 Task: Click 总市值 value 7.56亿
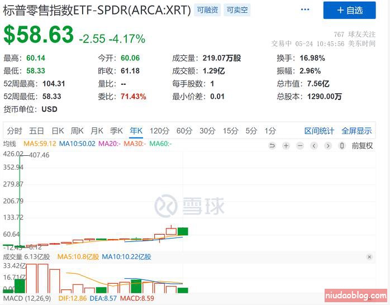tap(318, 84)
